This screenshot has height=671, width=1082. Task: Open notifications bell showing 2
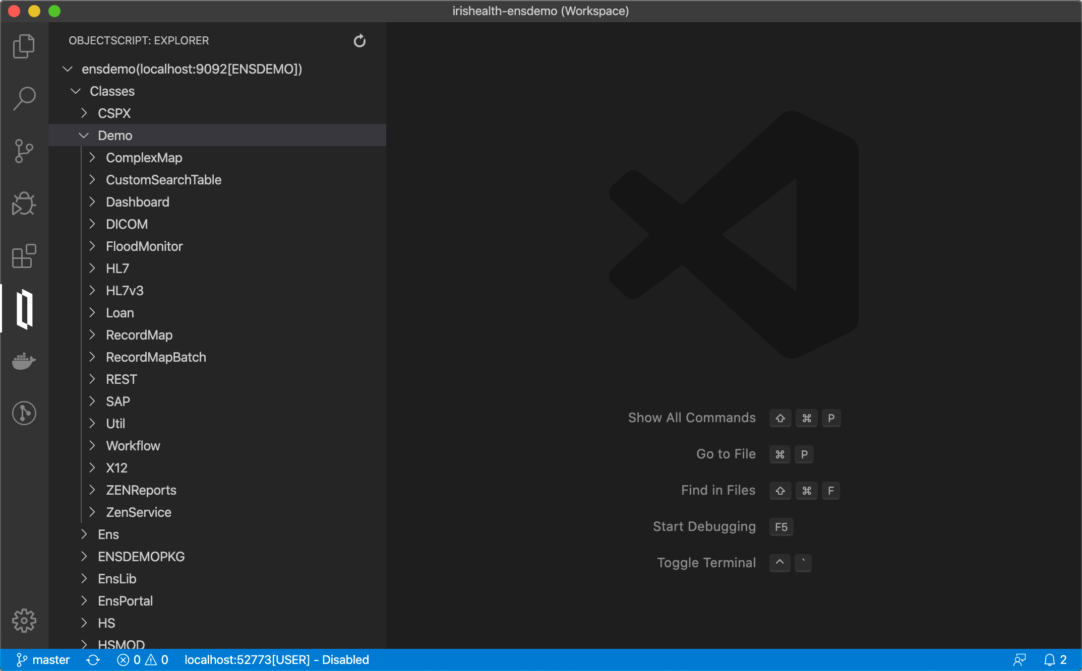pyautogui.click(x=1055, y=660)
